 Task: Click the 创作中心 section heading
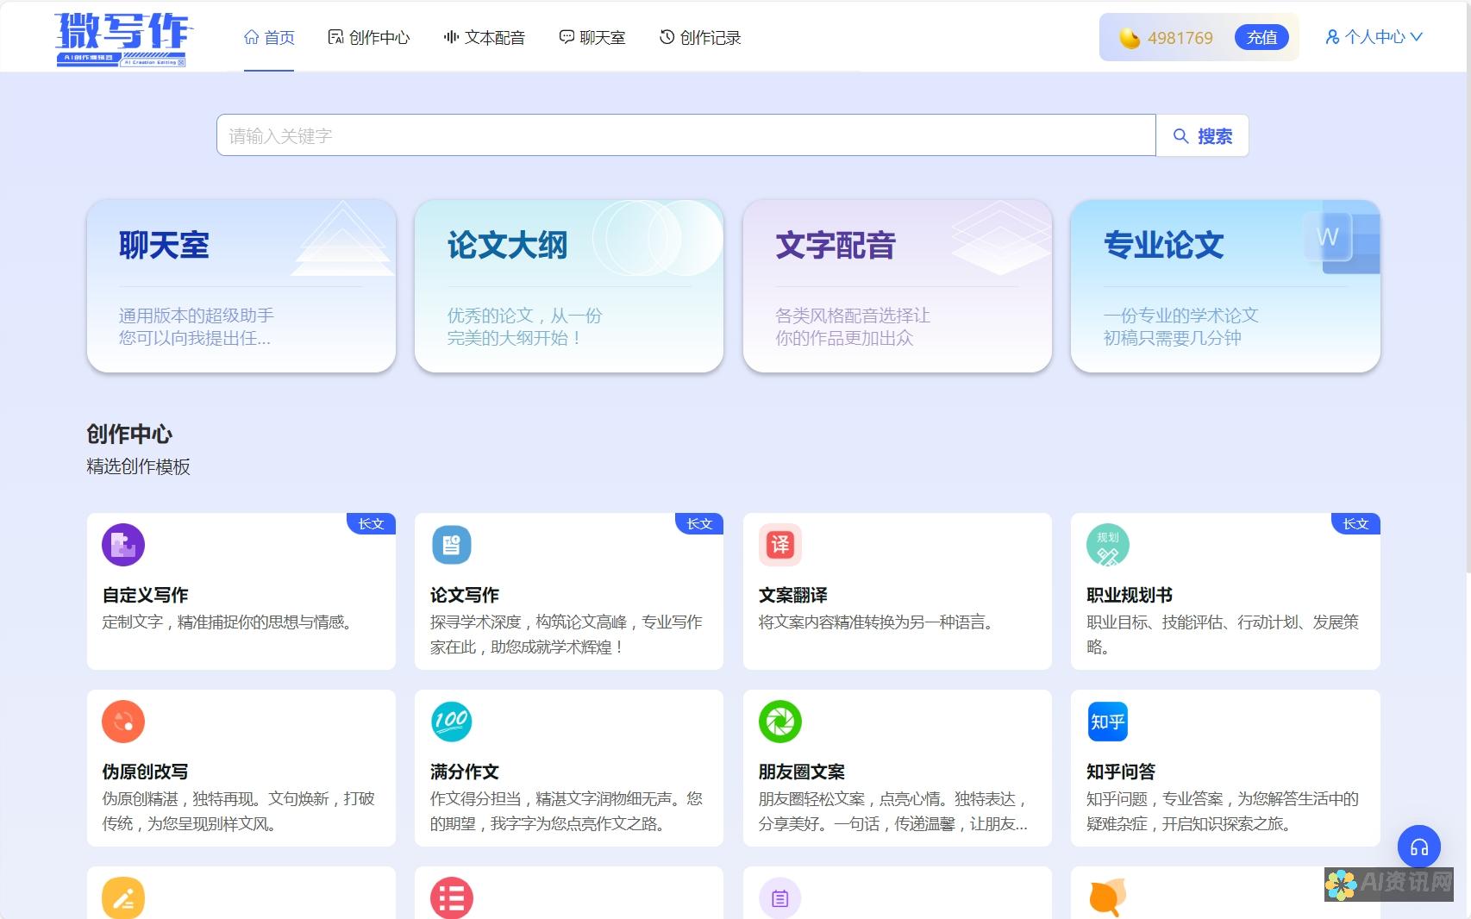[x=129, y=434]
